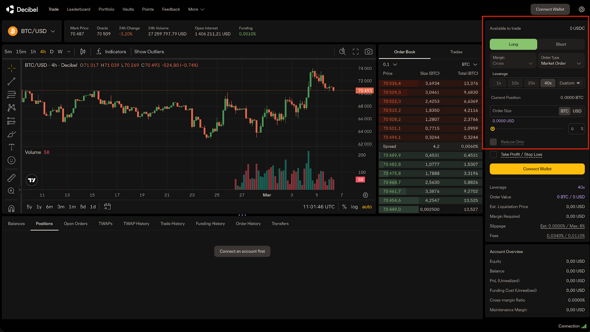Activate the zoom in tool
The width and height of the screenshot is (590, 332).
pos(11,191)
